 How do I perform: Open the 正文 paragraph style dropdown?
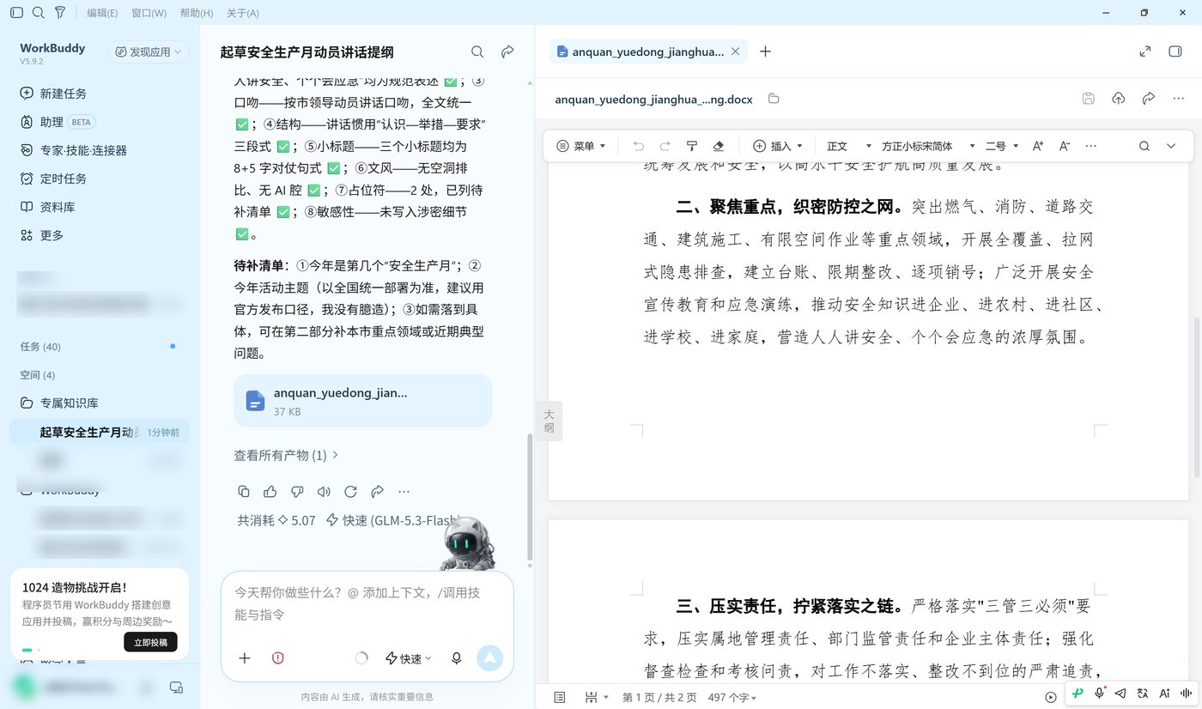[849, 146]
